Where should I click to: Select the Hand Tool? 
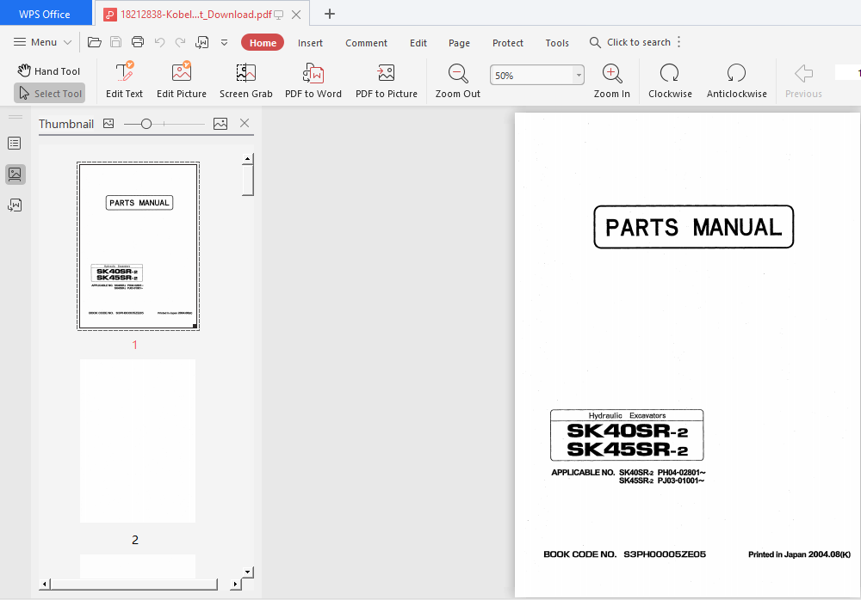[x=49, y=70]
